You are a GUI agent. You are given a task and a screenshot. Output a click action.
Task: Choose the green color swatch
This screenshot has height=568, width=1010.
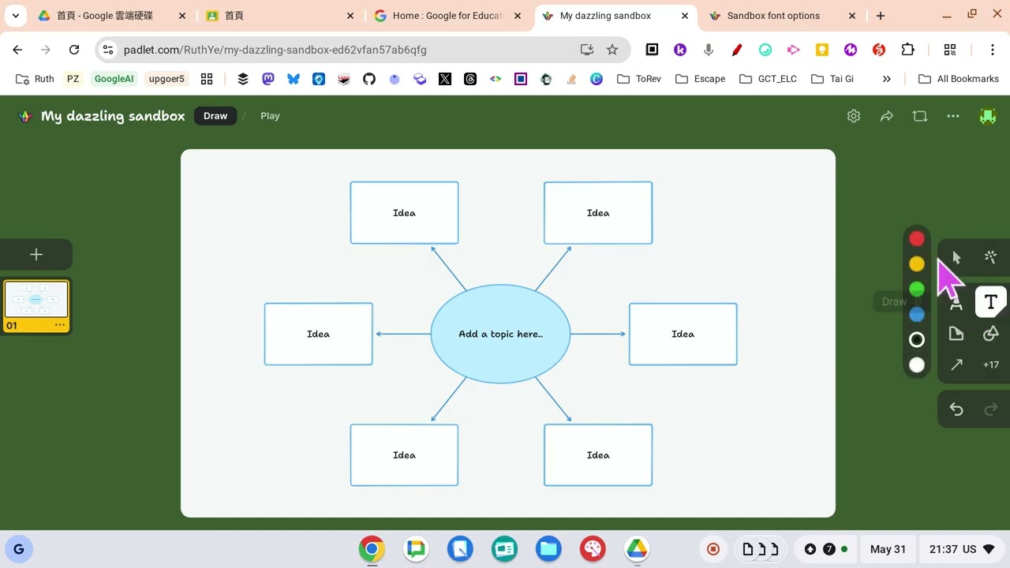click(917, 289)
